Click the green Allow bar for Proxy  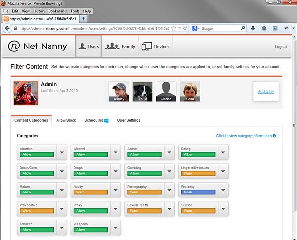click(x=91, y=211)
